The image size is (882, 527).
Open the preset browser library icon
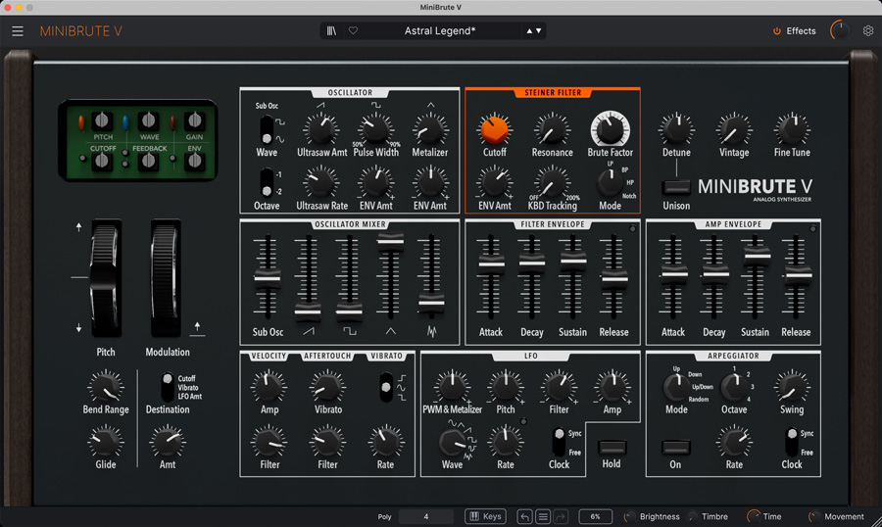pyautogui.click(x=331, y=31)
